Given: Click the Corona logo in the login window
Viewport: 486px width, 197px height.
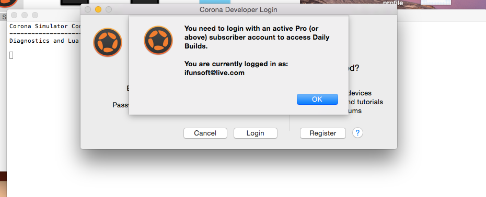Looking at the screenshot, I should pyautogui.click(x=108, y=42).
